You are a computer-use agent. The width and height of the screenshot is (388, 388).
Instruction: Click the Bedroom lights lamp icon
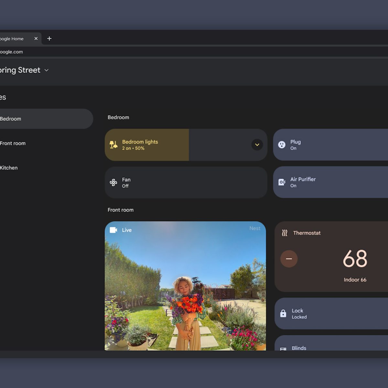point(113,145)
